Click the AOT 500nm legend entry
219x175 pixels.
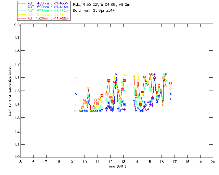(43, 7)
